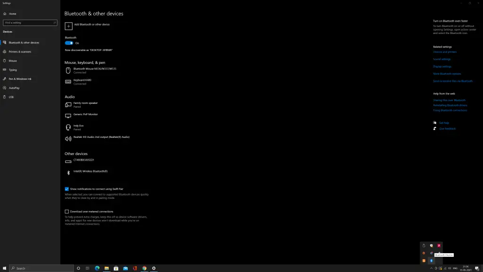
Task: Open the Sound settings link
Action: click(441, 59)
